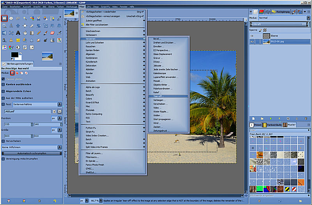This screenshot has width=312, height=205.
Task: Expand the Künstlerisch submenu
Action: 113,62
